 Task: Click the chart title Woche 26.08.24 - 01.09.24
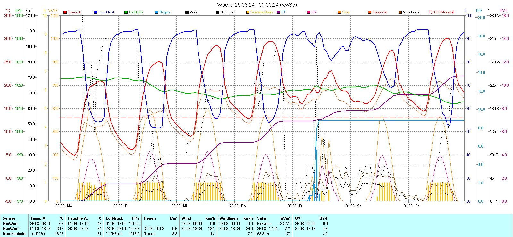click(x=257, y=5)
